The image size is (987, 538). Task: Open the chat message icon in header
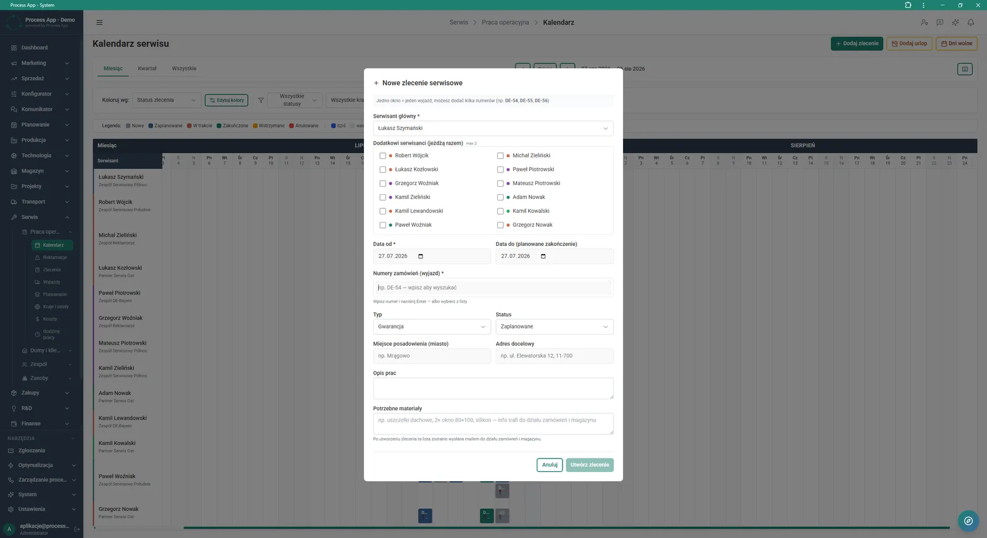[x=940, y=22]
